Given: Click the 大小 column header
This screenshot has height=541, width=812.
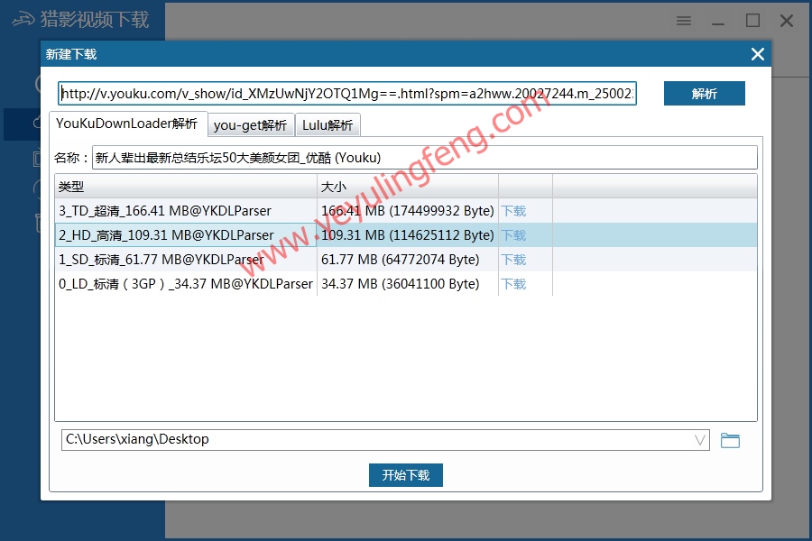Looking at the screenshot, I should pos(408,187).
